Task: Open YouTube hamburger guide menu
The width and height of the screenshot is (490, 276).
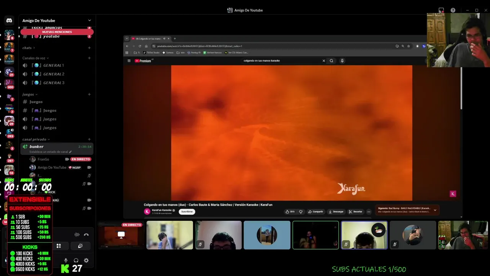Action: pos(129,61)
